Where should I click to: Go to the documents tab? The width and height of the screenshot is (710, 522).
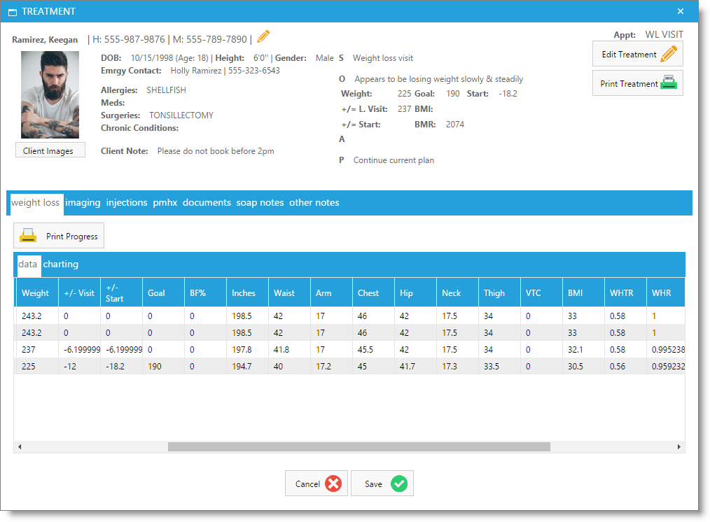point(207,203)
